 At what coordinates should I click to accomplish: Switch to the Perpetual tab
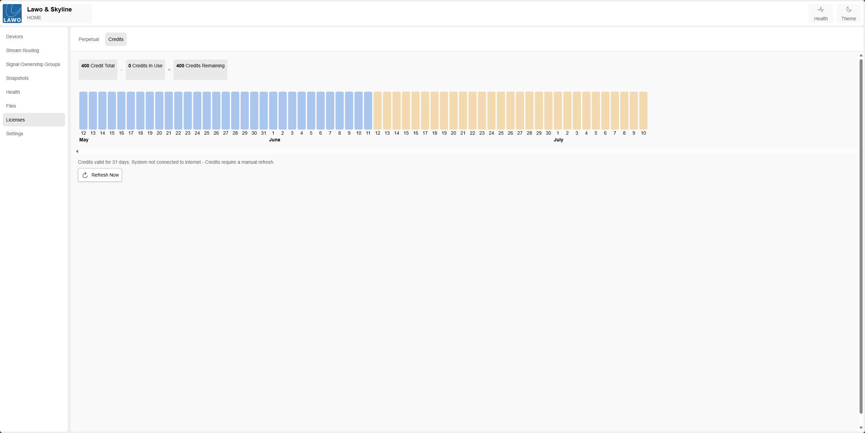pos(89,39)
